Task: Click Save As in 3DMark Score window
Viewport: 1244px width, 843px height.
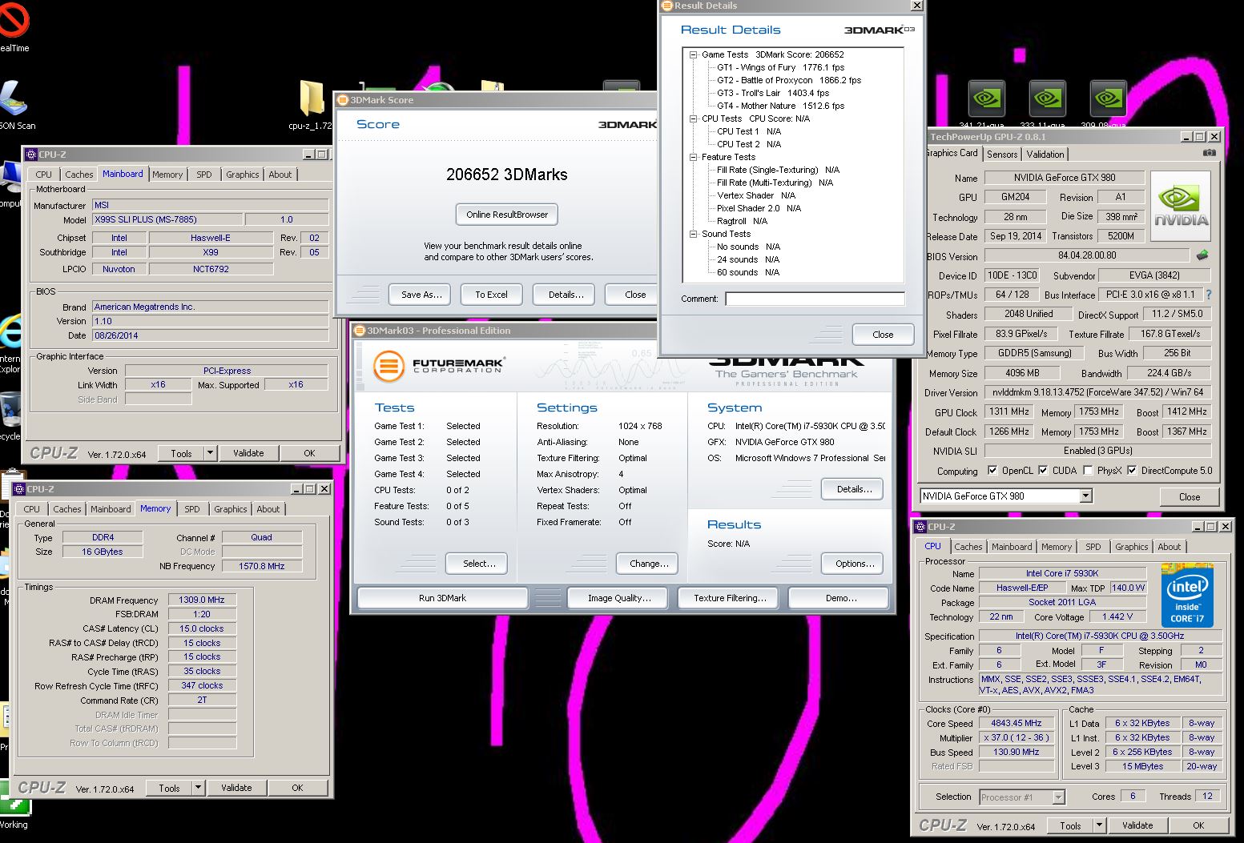Action: [x=421, y=295]
